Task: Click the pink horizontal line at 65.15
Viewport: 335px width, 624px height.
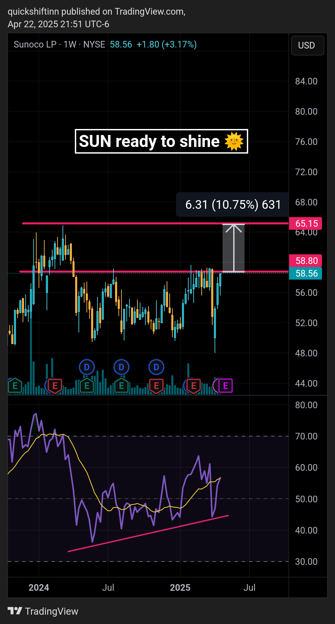Action: pyautogui.click(x=155, y=223)
